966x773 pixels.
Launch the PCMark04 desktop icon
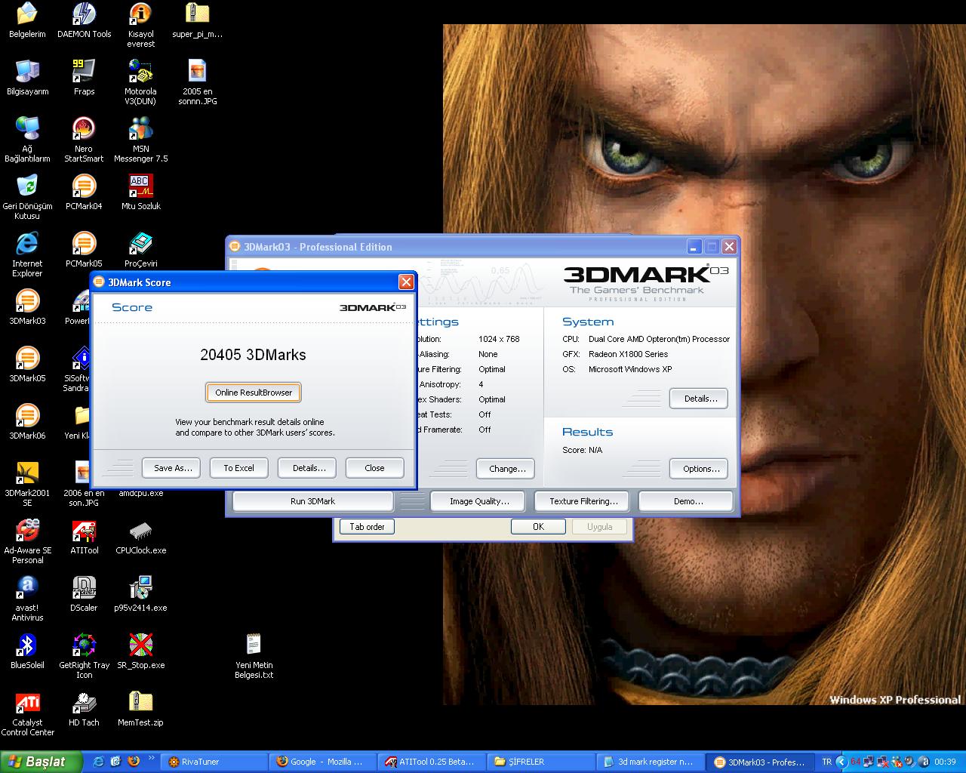tap(84, 192)
